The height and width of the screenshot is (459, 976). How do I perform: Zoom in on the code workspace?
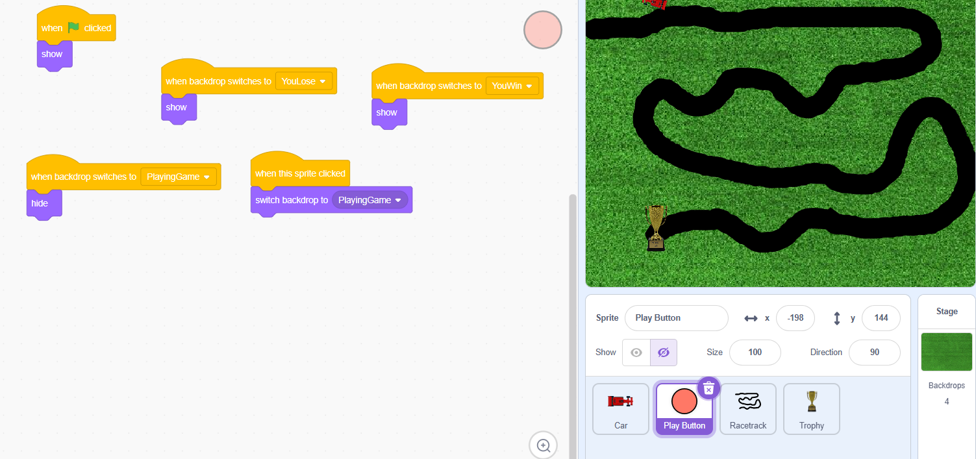[x=544, y=445]
